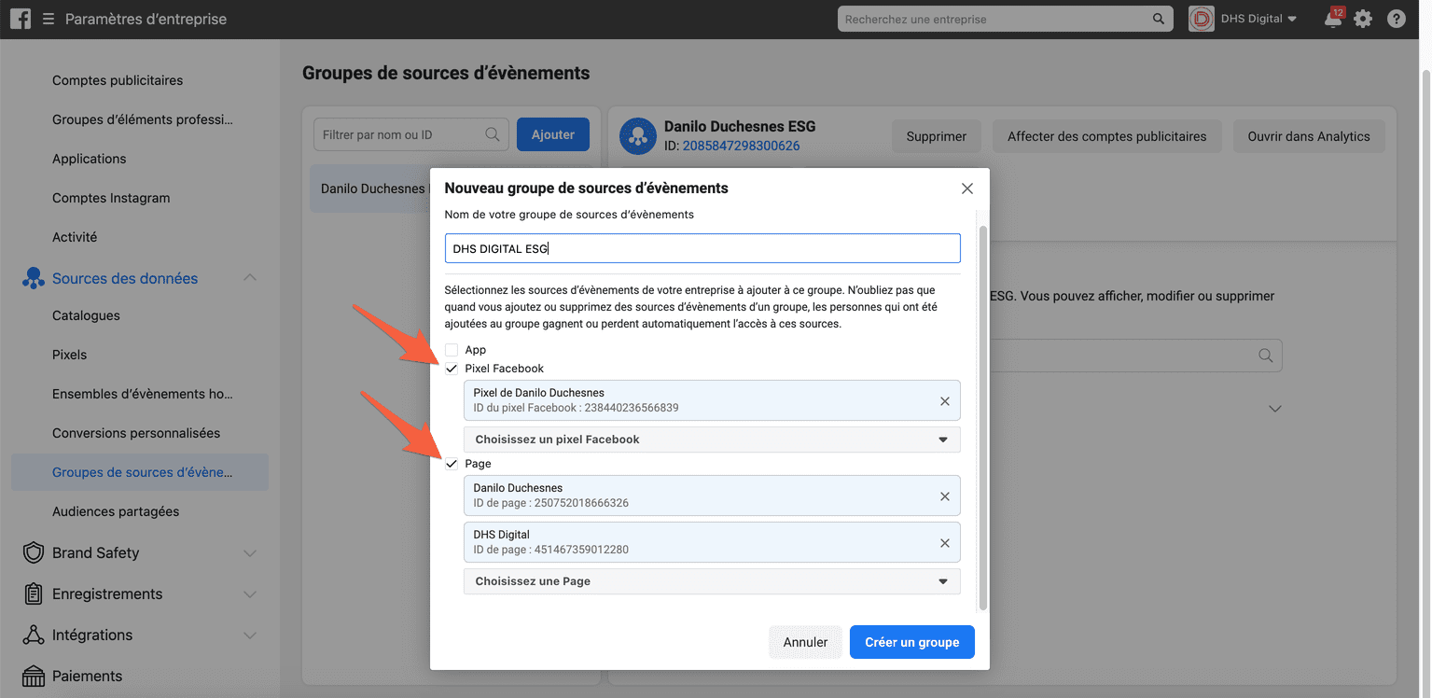Click the Facebook logo icon

[21, 19]
